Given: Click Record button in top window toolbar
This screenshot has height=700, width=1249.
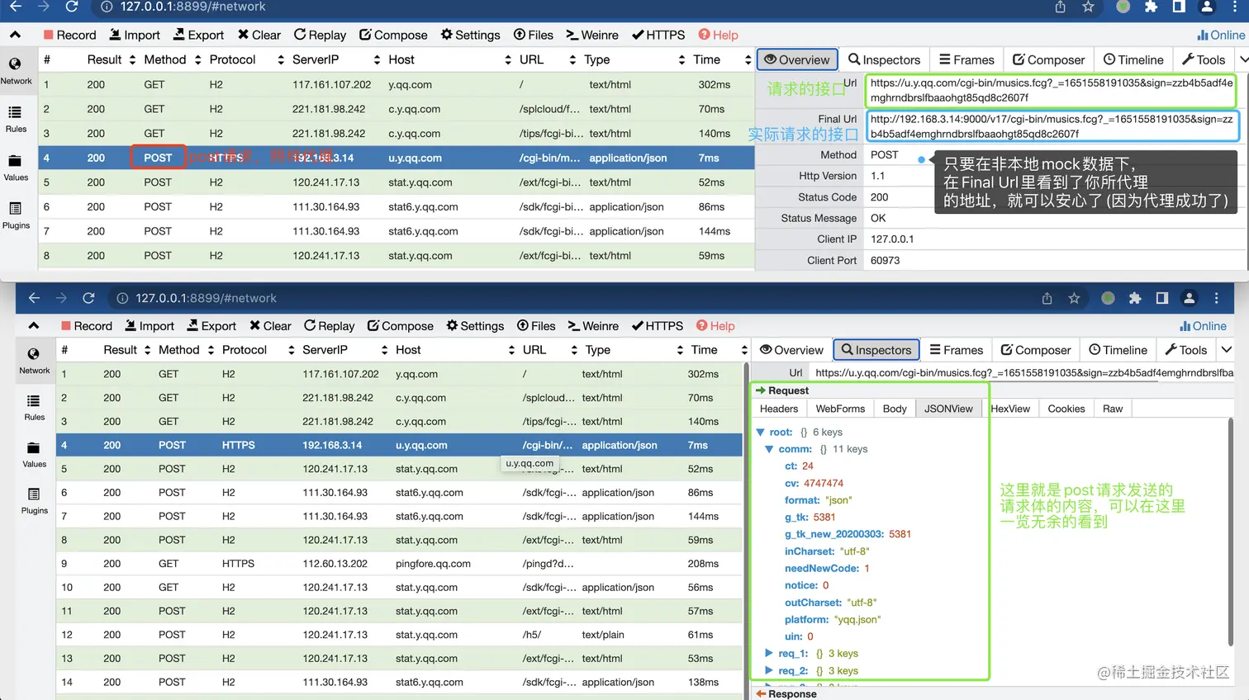Looking at the screenshot, I should coord(69,35).
